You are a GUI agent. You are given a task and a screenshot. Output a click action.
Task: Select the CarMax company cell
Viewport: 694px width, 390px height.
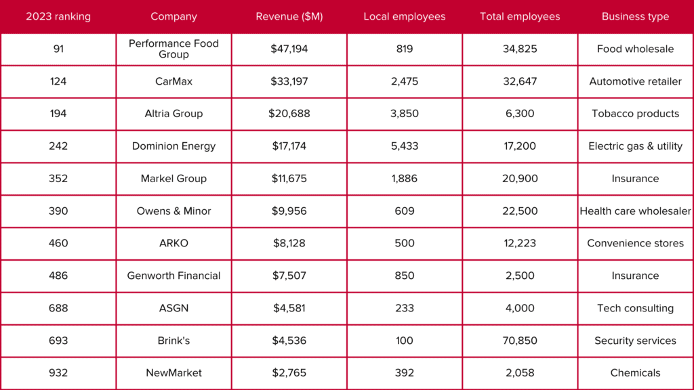coord(173,81)
